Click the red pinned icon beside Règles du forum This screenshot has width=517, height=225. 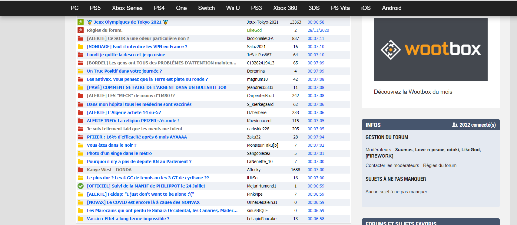(x=81, y=30)
